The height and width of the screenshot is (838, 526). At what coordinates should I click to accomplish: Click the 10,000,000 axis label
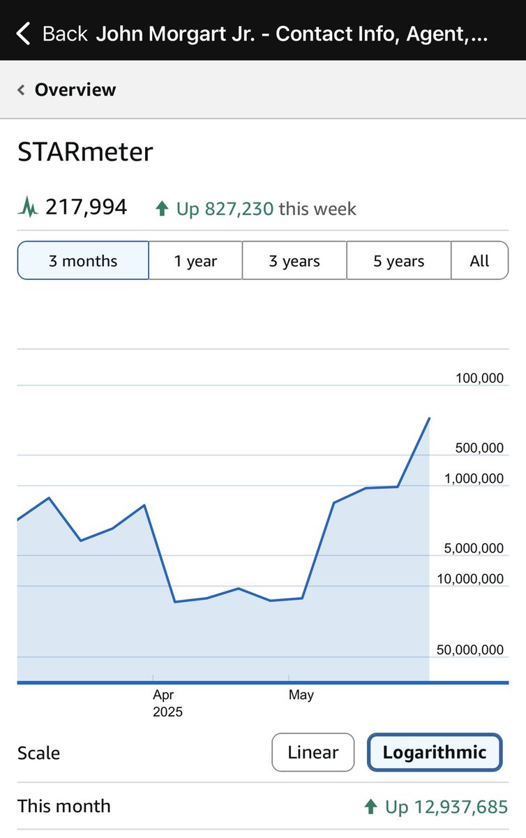tap(471, 579)
